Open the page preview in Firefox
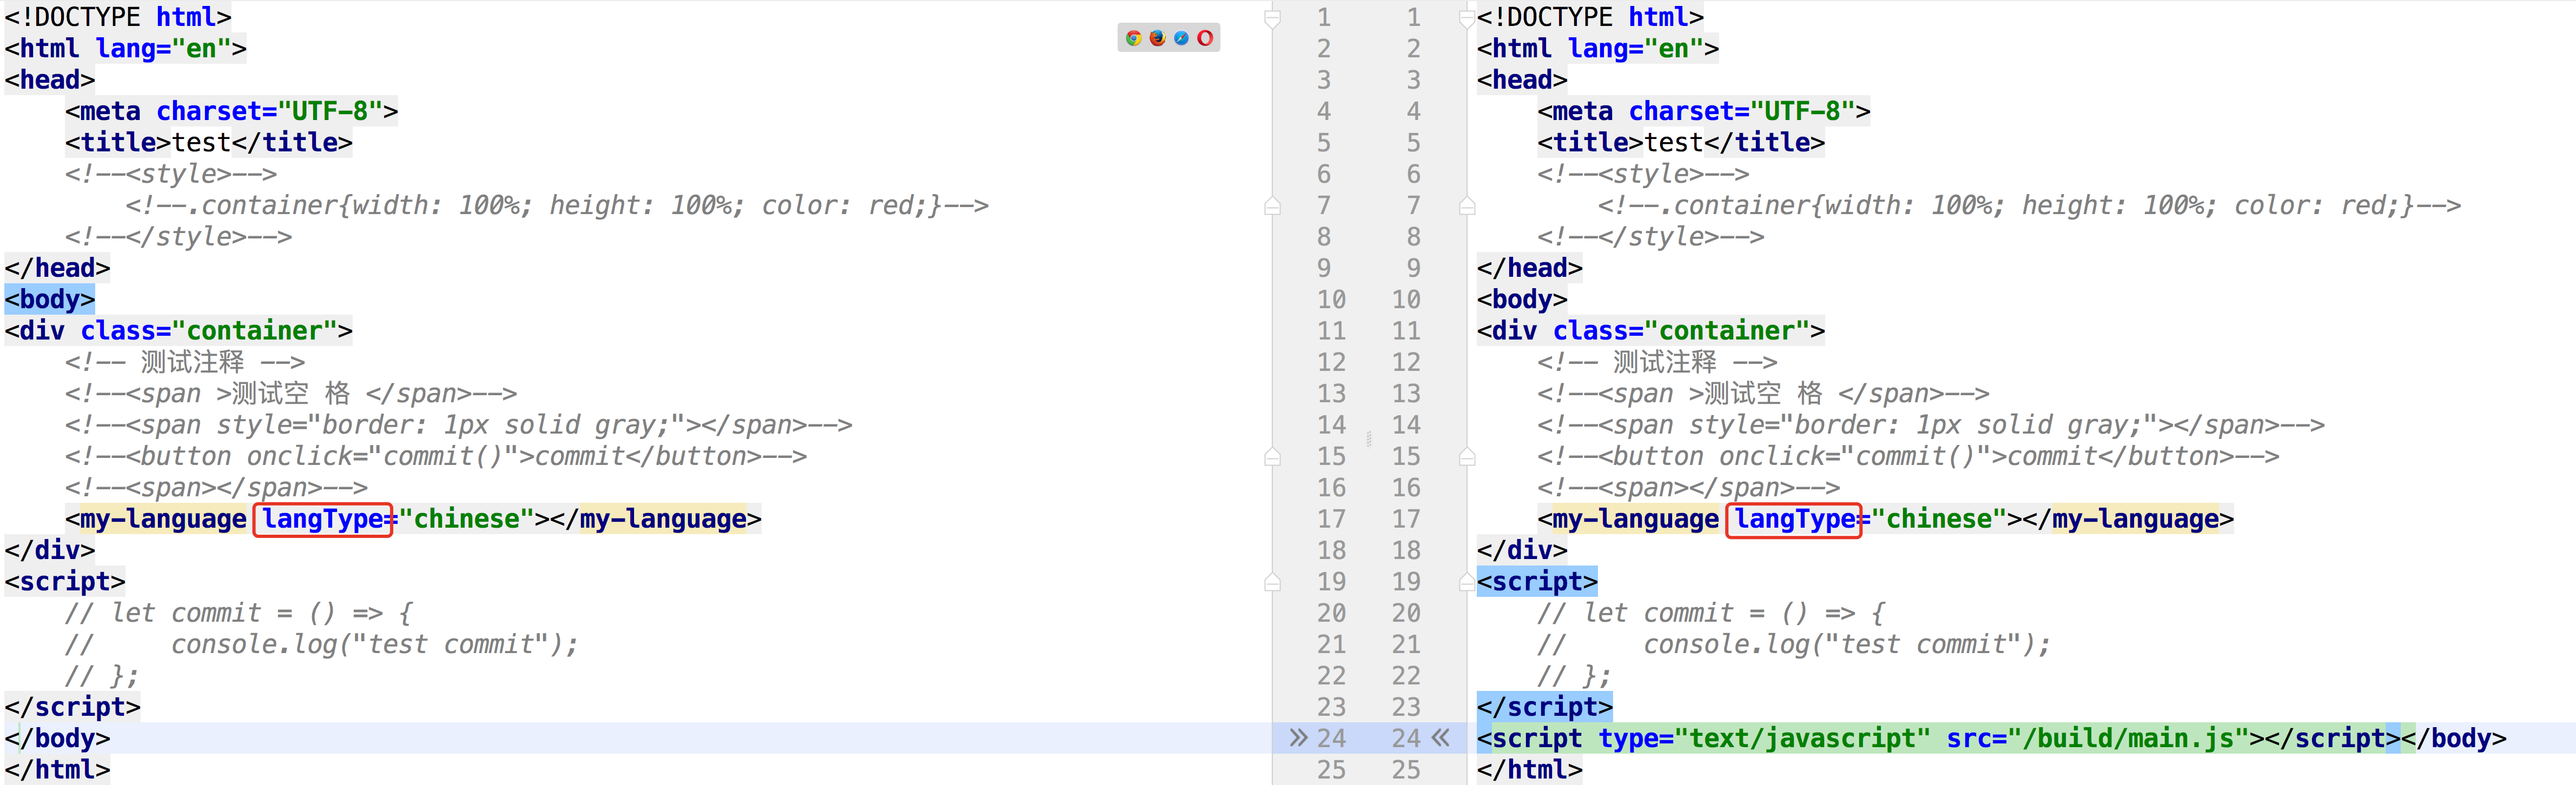The height and width of the screenshot is (785, 2576). (1157, 38)
